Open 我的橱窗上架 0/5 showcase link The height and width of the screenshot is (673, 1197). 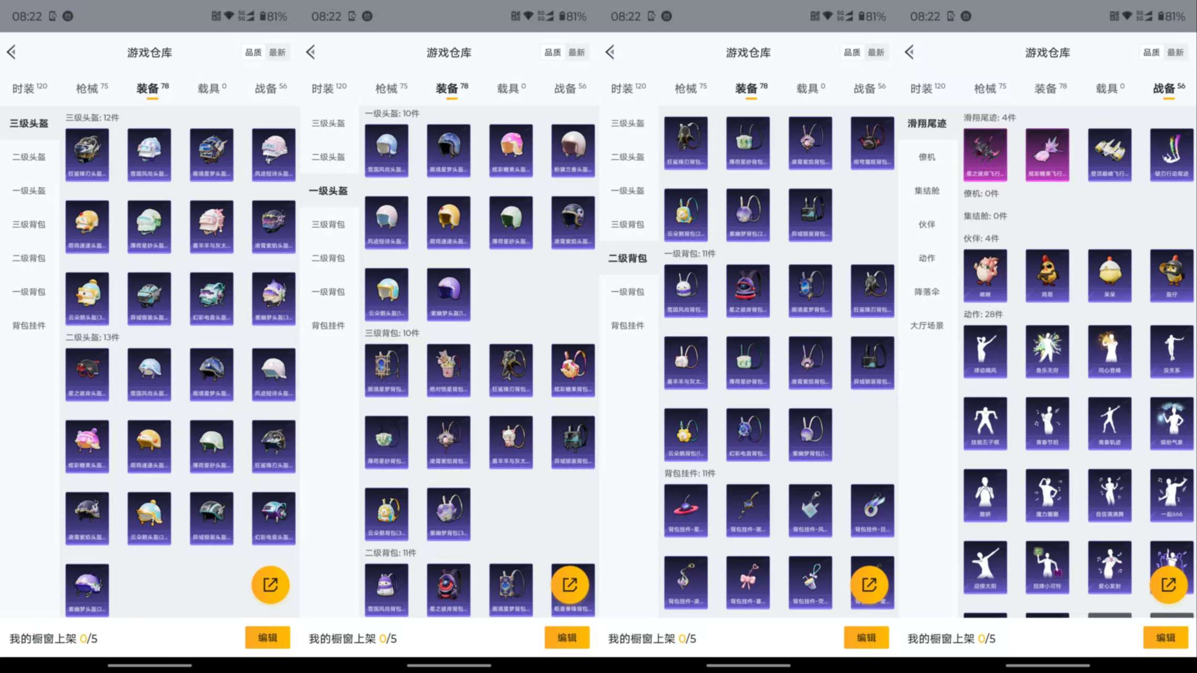click(x=53, y=638)
